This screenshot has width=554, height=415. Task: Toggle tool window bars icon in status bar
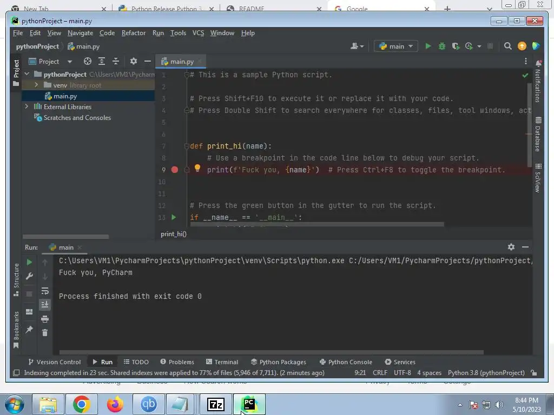click(x=16, y=373)
